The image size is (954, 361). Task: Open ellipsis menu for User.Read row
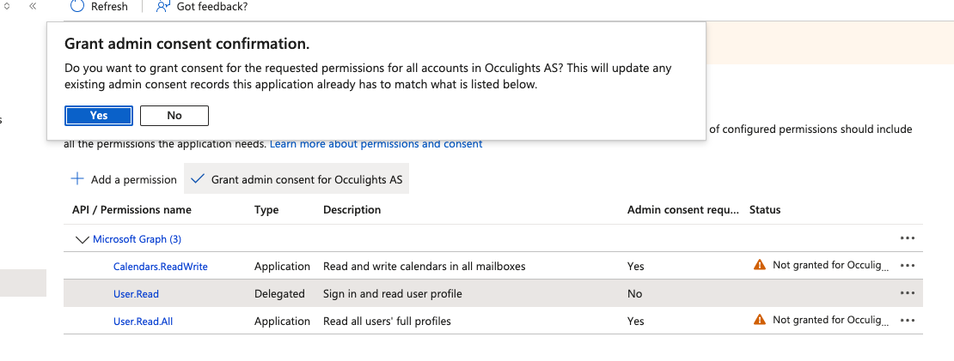click(907, 293)
